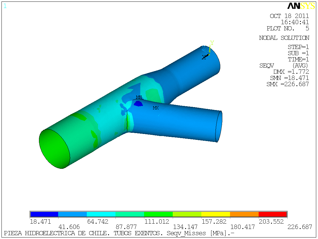Select the Z axis label of the triad
The image size is (318, 239).
coord(204,48)
